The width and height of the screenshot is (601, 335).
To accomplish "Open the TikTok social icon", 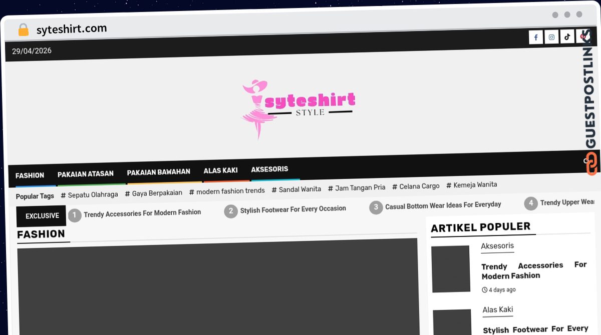I will [567, 36].
